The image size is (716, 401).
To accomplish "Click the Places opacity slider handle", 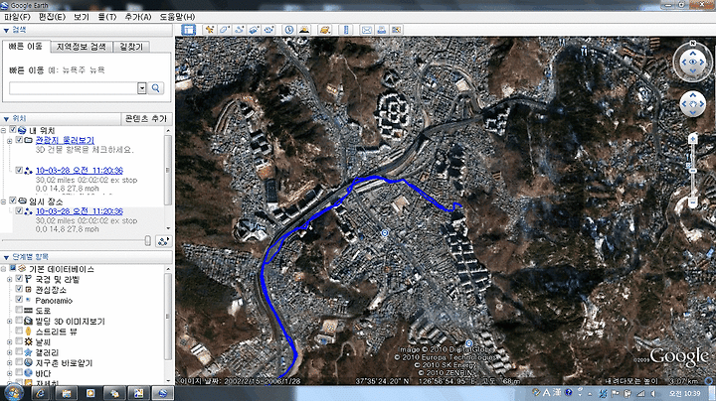I will 148,240.
